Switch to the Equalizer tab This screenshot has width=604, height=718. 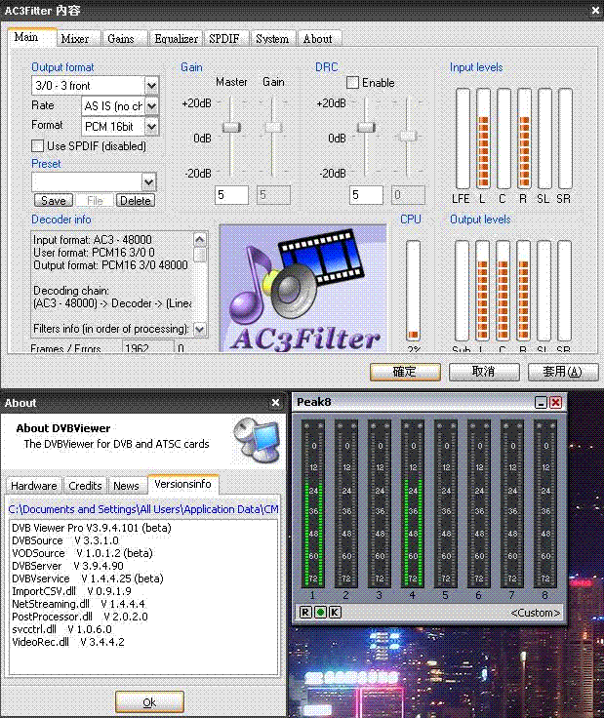pos(176,39)
